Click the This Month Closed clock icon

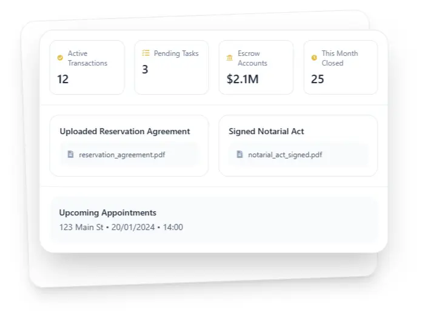tap(314, 58)
